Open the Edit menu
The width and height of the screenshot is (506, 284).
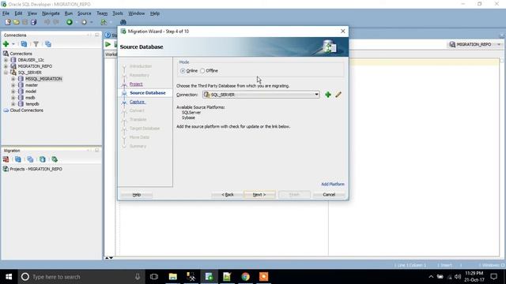pyautogui.click(x=18, y=13)
